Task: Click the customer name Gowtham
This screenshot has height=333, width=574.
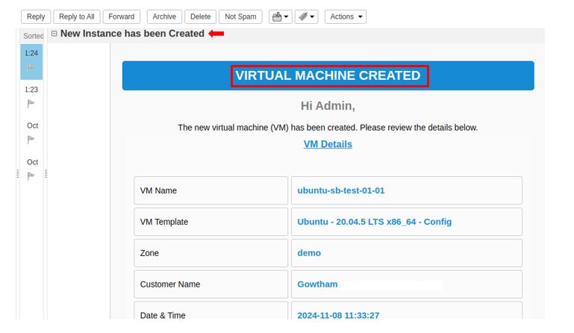Action: click(x=317, y=284)
